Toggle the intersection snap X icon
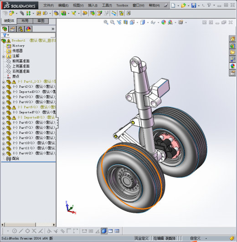Screen dimensions: 237x242 coord(34,231)
